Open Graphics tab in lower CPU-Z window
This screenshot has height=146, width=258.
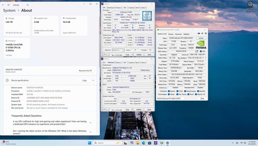[x=131, y=63]
